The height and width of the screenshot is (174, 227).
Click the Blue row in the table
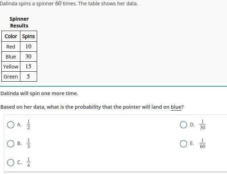(19, 57)
